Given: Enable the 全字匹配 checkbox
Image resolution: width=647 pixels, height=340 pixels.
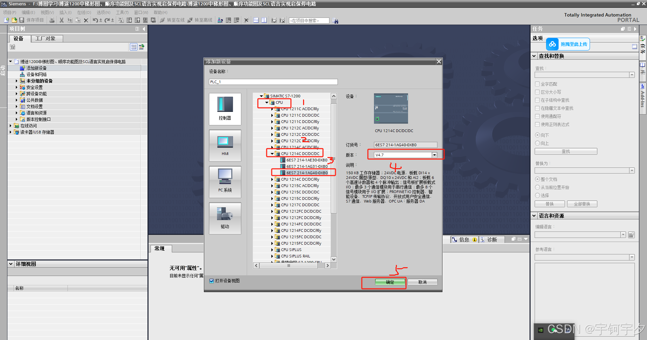Looking at the screenshot, I should (x=537, y=84).
